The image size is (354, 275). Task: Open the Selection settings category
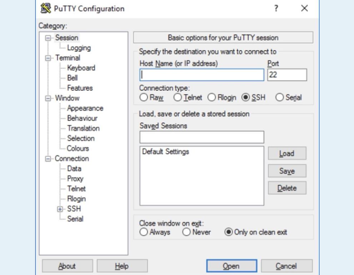coord(81,138)
